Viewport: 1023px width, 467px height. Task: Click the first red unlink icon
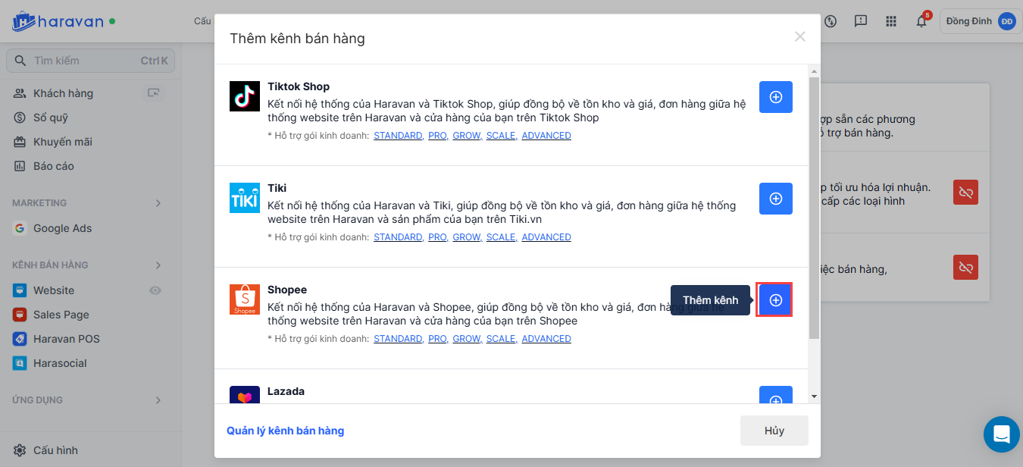click(x=965, y=193)
